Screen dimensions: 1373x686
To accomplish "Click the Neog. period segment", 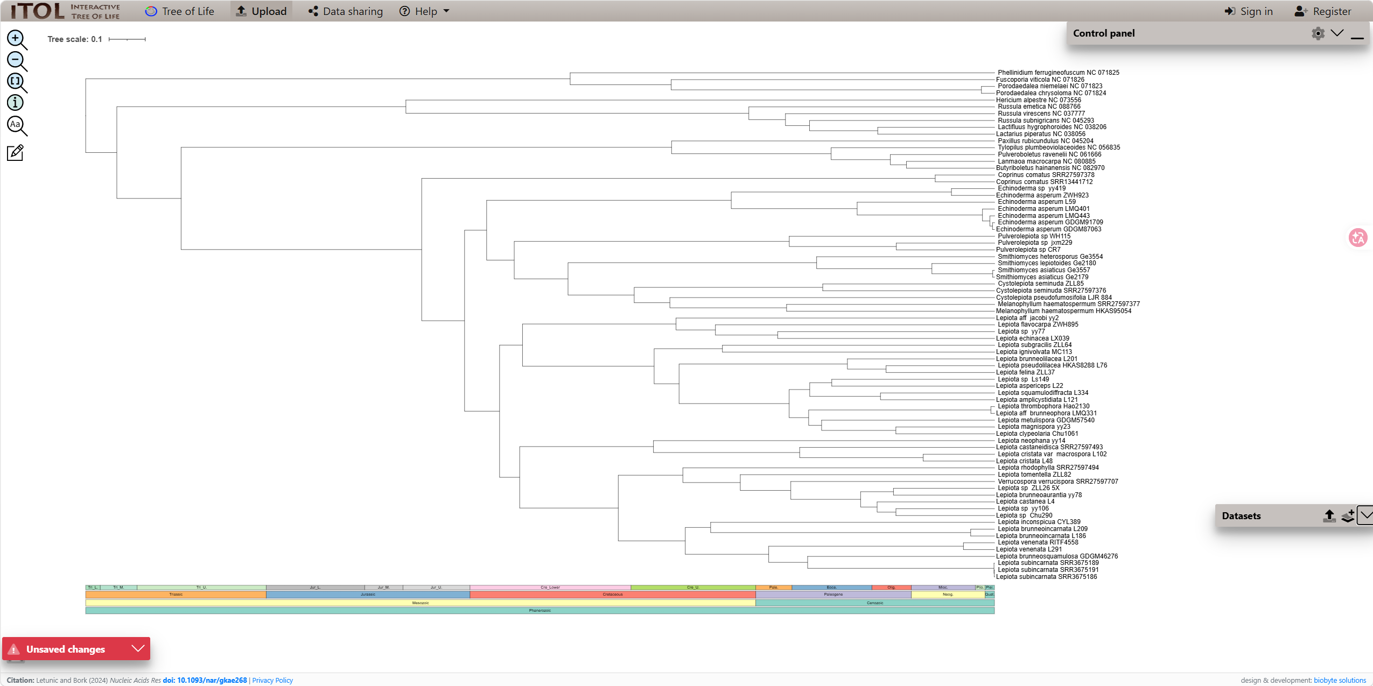I will (948, 595).
